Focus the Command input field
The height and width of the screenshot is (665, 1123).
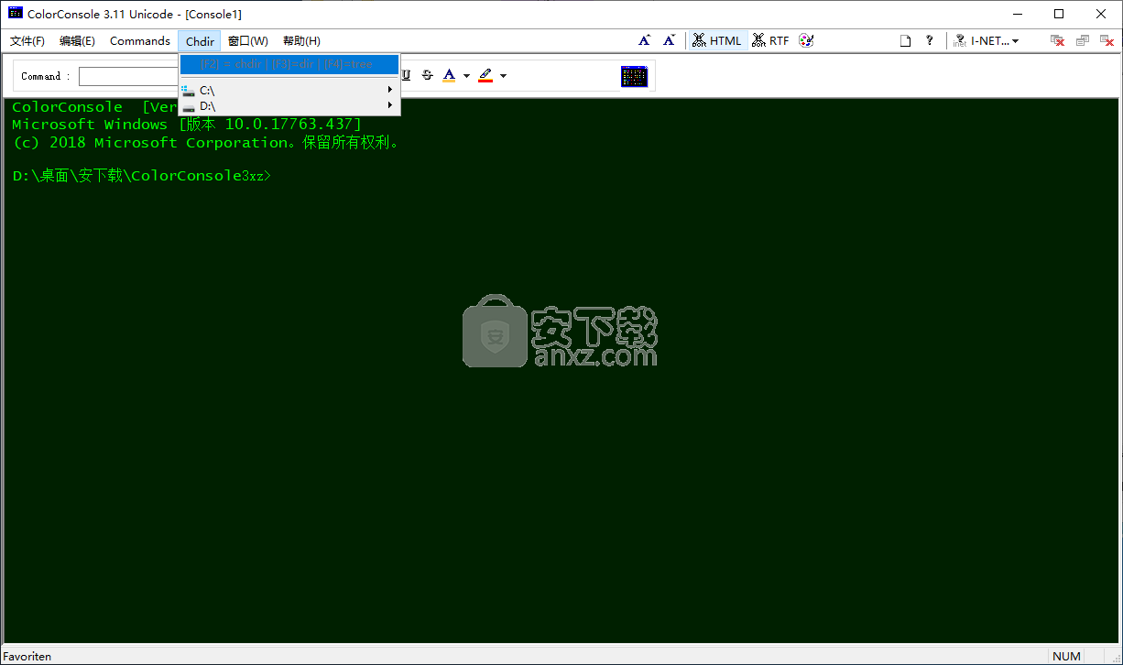point(128,76)
